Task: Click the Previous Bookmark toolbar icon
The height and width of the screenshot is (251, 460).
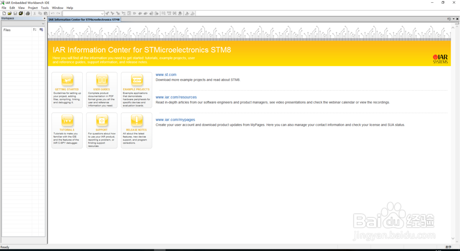Action: tap(140, 13)
